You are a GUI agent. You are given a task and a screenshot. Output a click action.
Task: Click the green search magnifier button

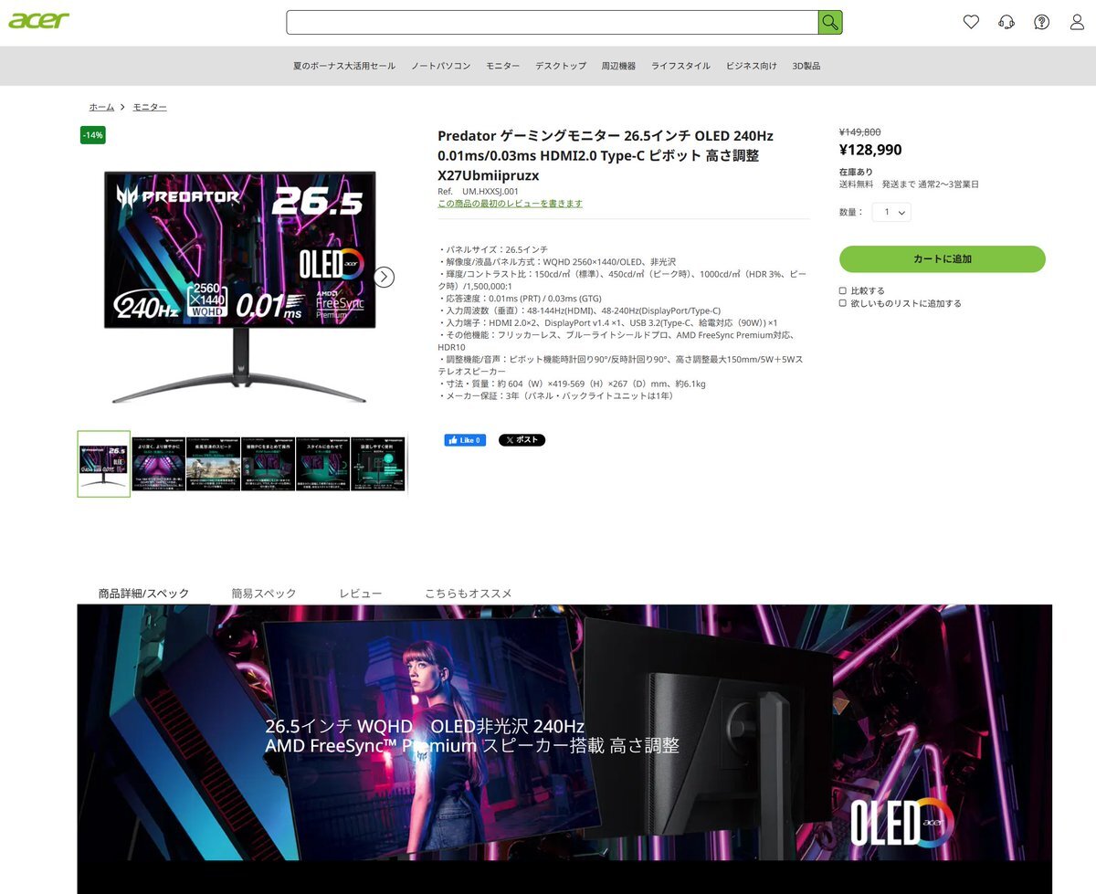(829, 22)
